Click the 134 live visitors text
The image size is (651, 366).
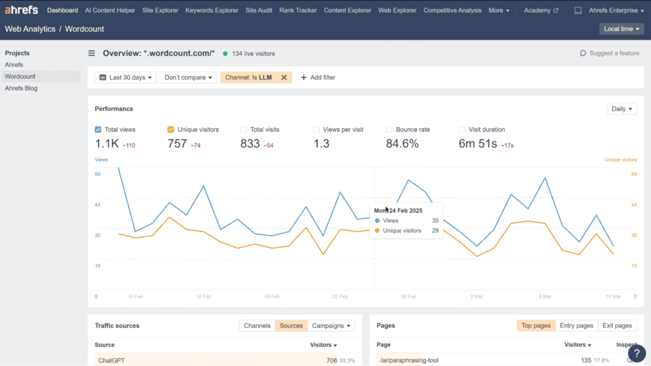253,53
